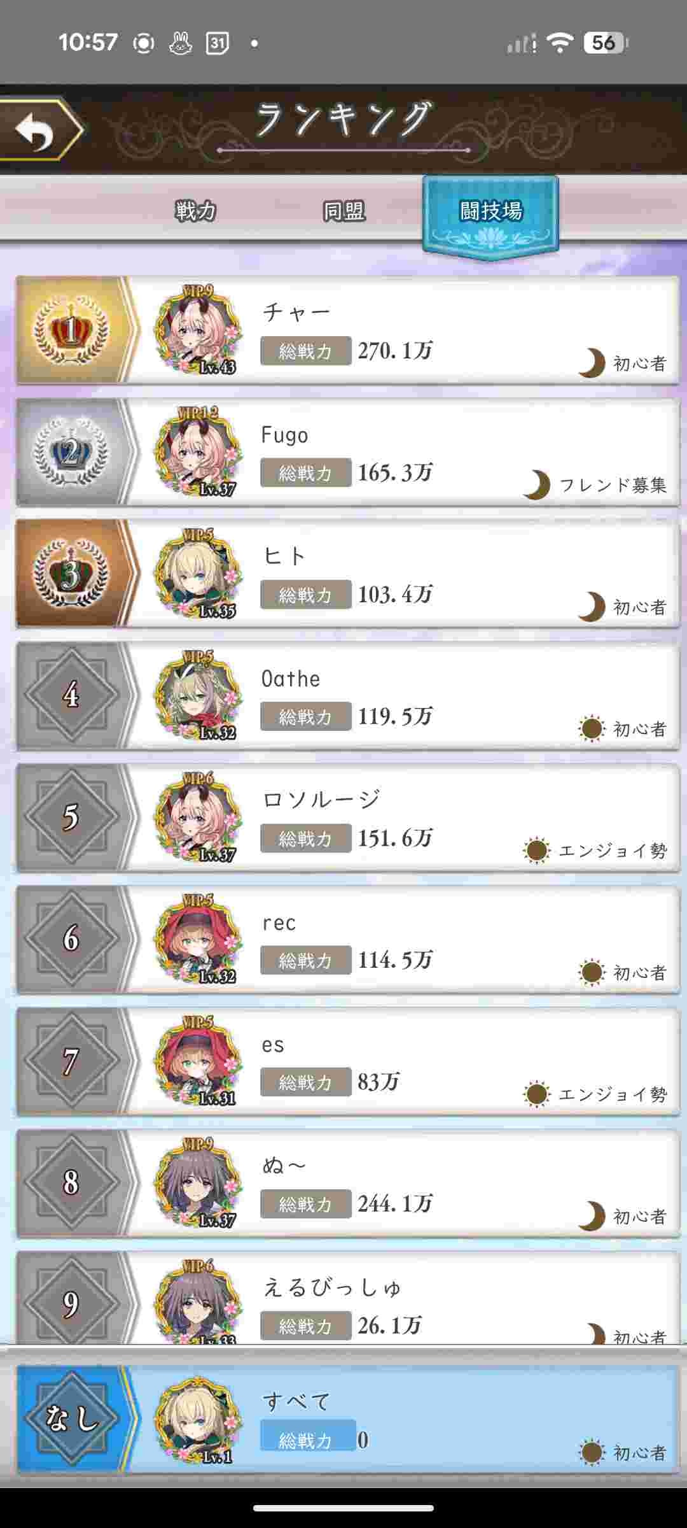Tap the rank 5 diamond badge
The height and width of the screenshot is (1528, 687).
pos(71,817)
